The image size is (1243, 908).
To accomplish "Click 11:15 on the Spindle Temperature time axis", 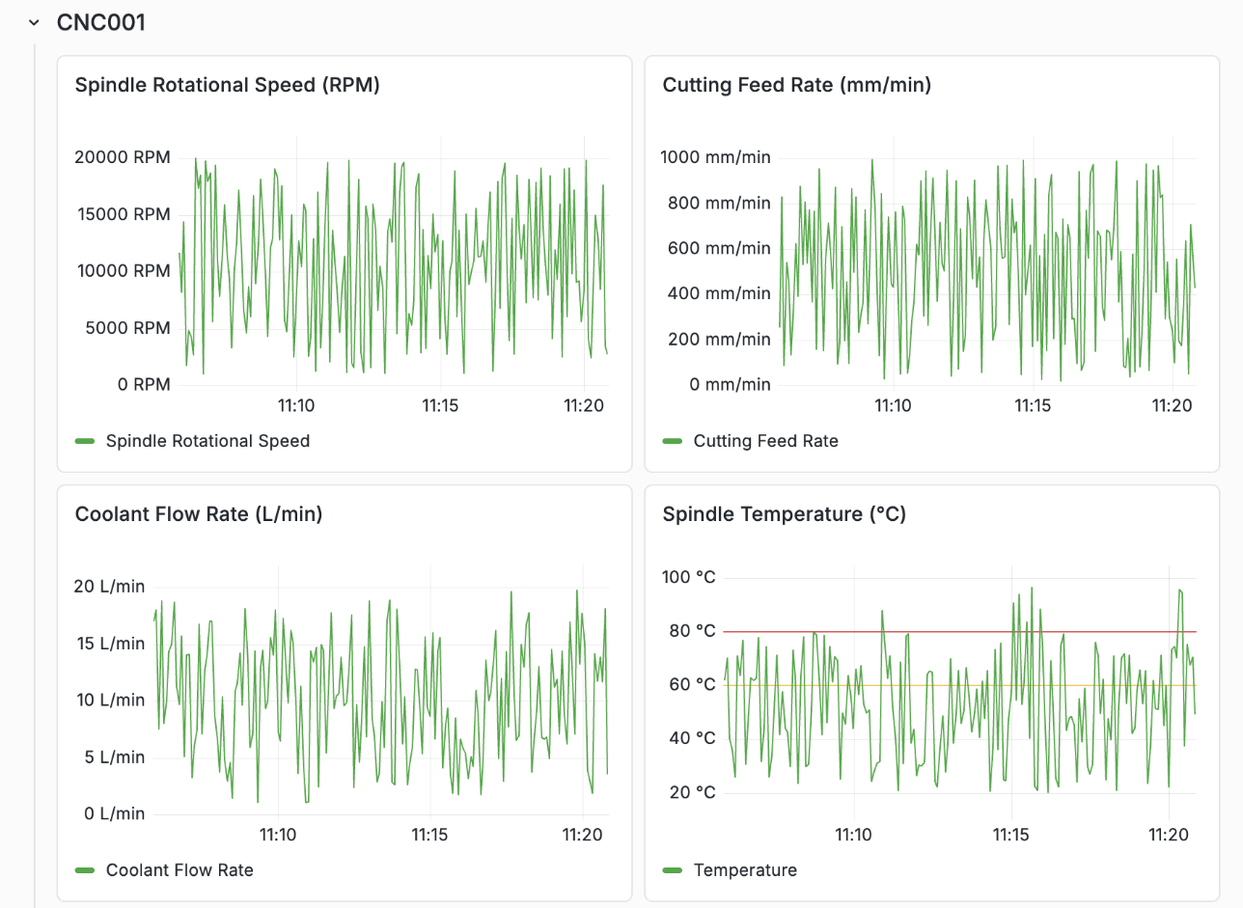I will tap(1010, 835).
